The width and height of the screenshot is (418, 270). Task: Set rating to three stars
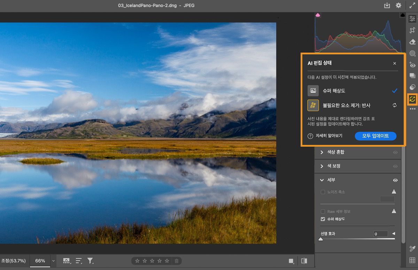[x=152, y=261]
